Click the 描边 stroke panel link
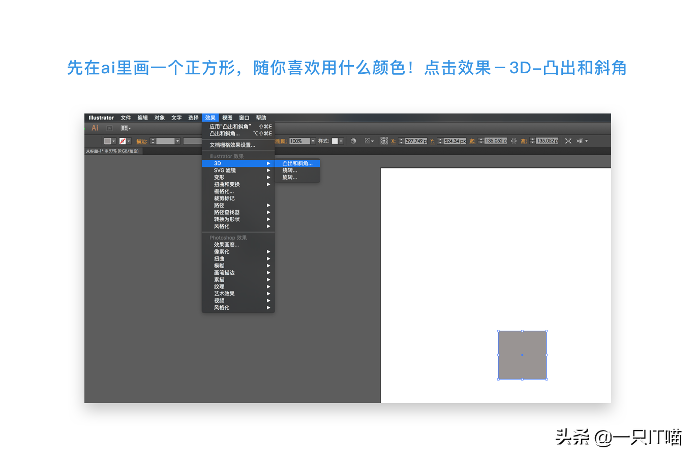The height and width of the screenshot is (459, 695). click(142, 141)
